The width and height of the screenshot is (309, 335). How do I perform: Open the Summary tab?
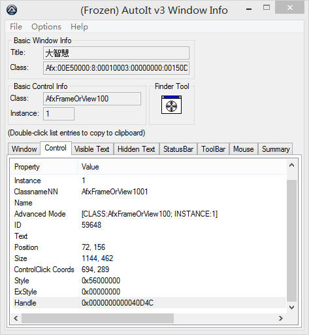coord(276,149)
